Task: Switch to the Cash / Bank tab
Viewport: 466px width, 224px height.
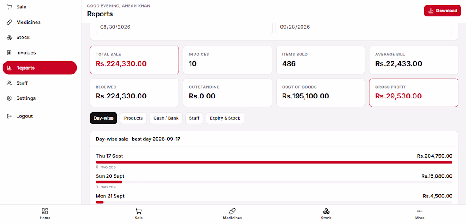Action: pyautogui.click(x=166, y=118)
